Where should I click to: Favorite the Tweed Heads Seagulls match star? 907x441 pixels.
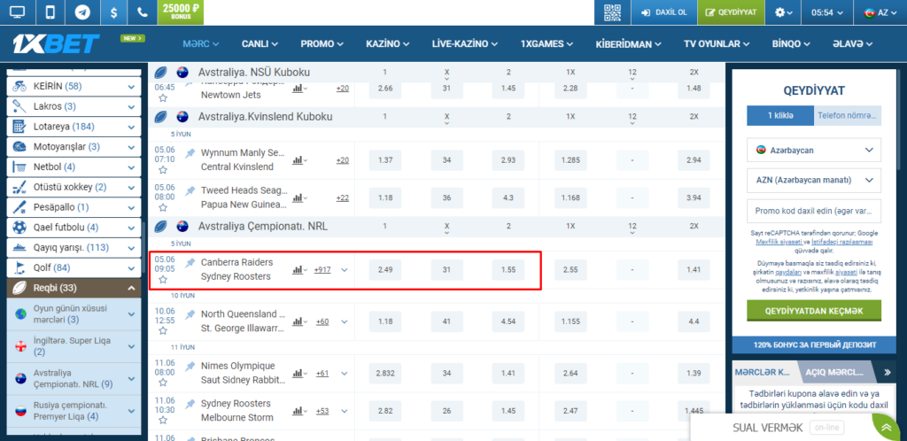(163, 207)
